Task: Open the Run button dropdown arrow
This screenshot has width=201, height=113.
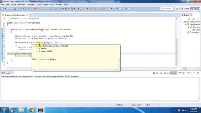Action: [69, 8]
